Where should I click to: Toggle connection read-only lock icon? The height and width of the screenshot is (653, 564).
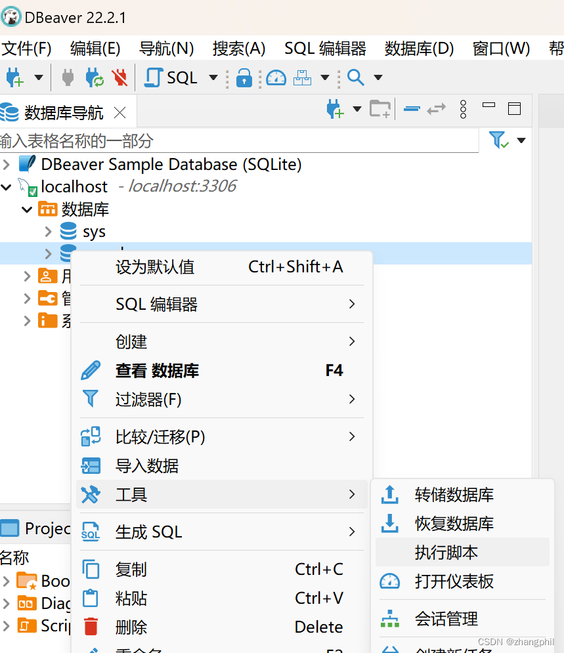click(x=244, y=77)
